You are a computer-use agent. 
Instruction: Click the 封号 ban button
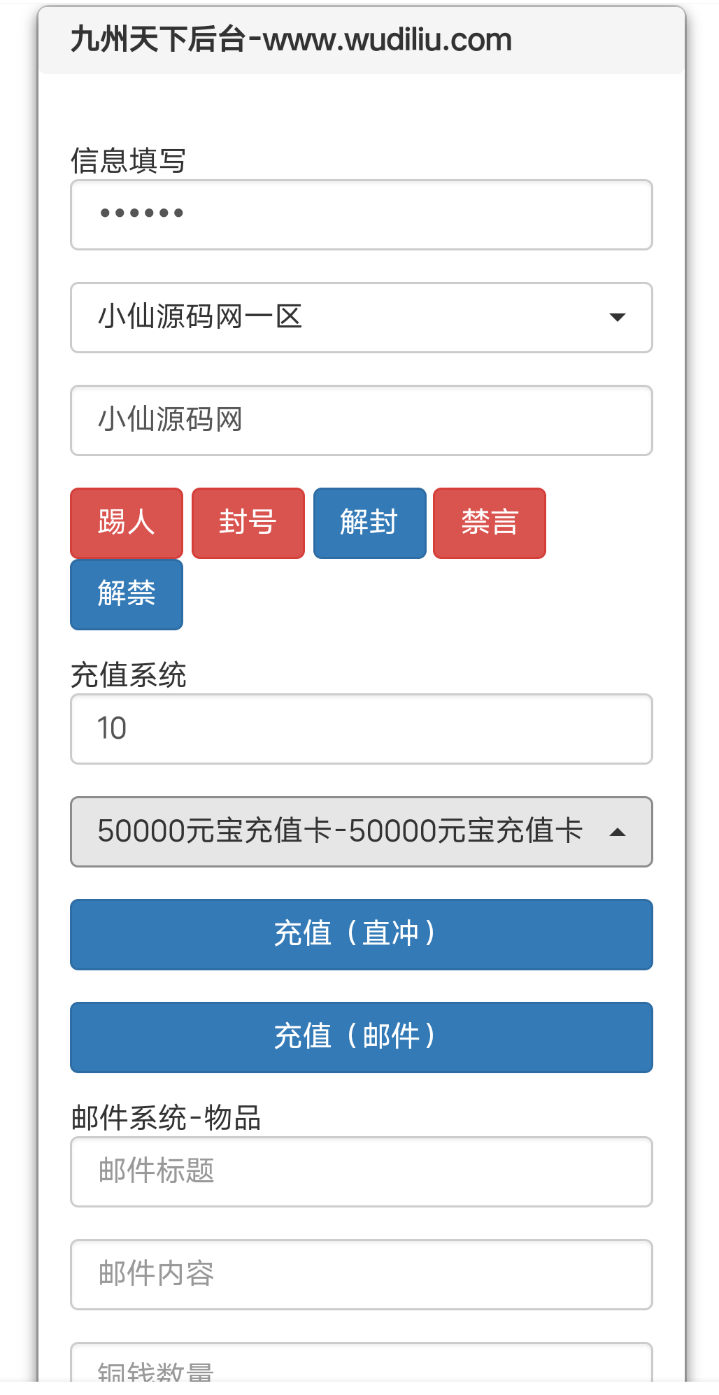(x=248, y=523)
